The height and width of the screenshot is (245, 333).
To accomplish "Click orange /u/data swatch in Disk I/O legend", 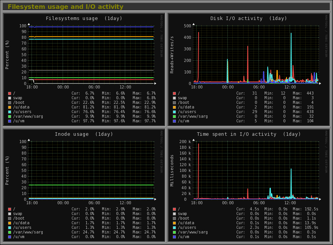I will (174, 107).
